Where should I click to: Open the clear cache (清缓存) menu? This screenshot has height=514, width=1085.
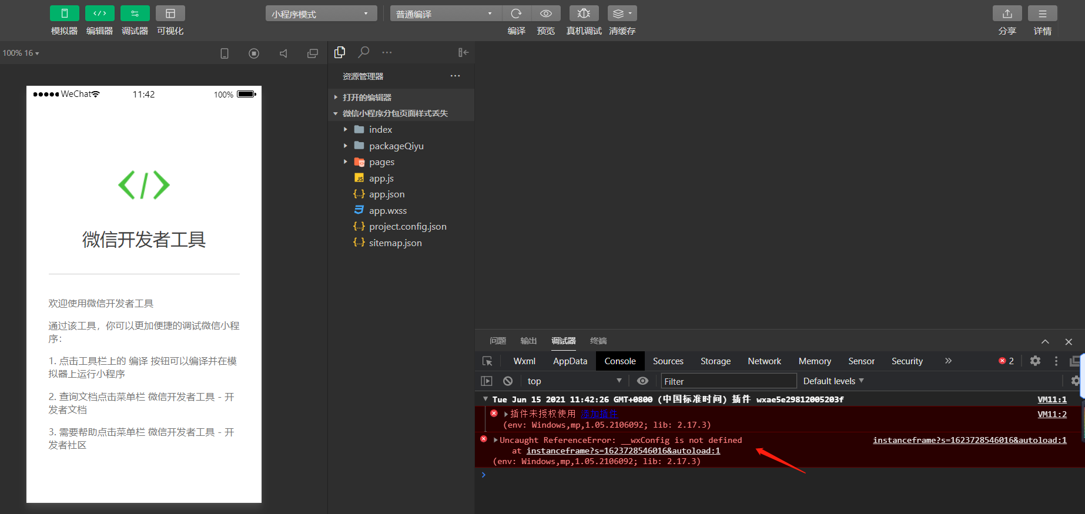point(622,14)
